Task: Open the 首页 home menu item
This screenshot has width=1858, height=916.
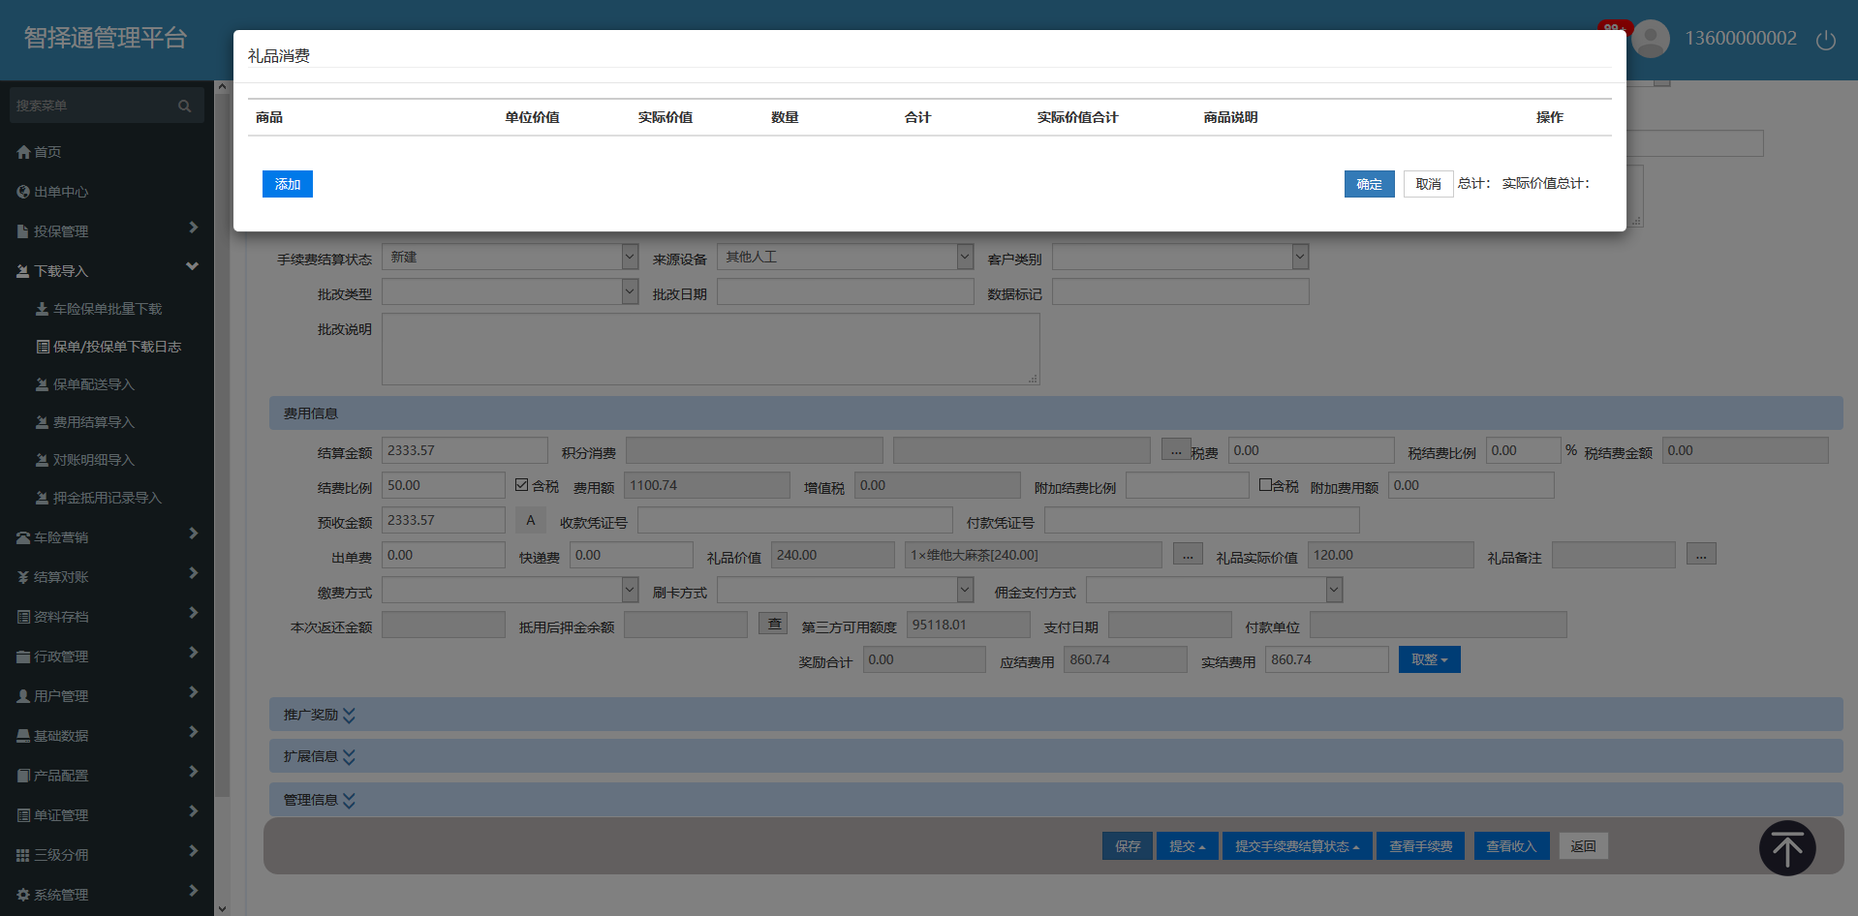Action: (x=46, y=152)
